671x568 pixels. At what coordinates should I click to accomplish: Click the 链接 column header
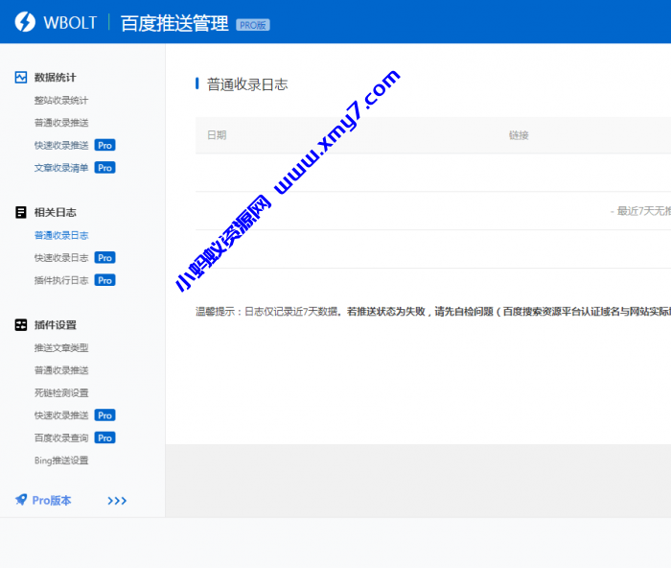(519, 135)
